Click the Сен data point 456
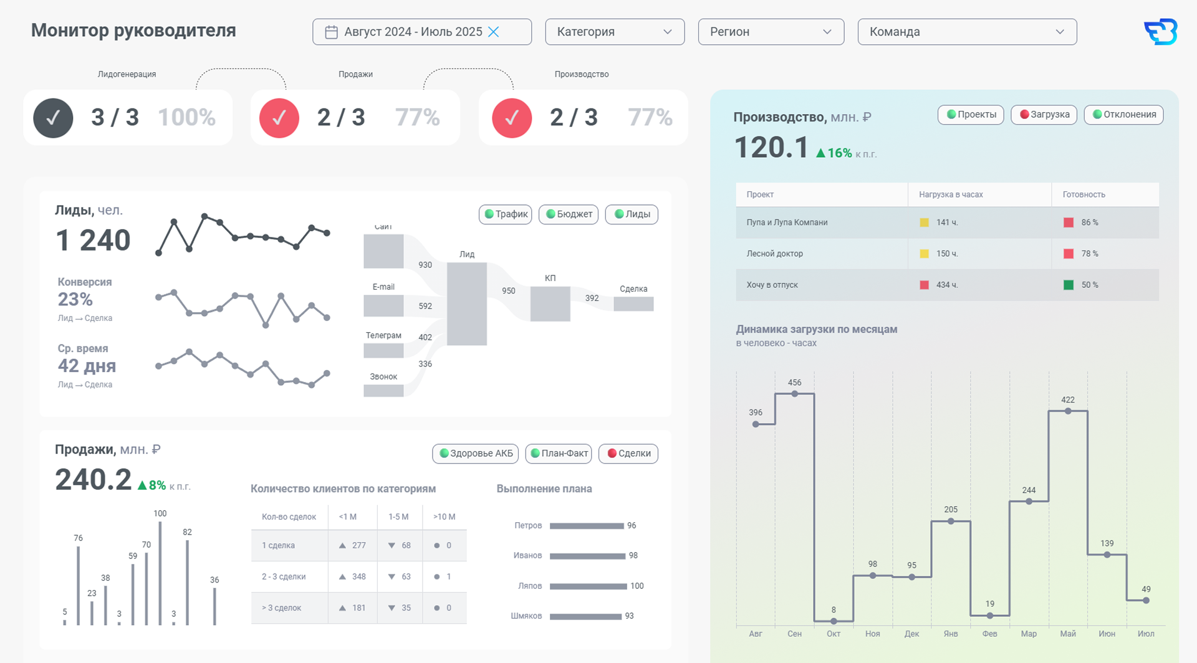 pyautogui.click(x=794, y=394)
